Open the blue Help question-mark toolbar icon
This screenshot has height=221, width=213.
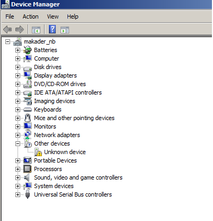pos(53,29)
